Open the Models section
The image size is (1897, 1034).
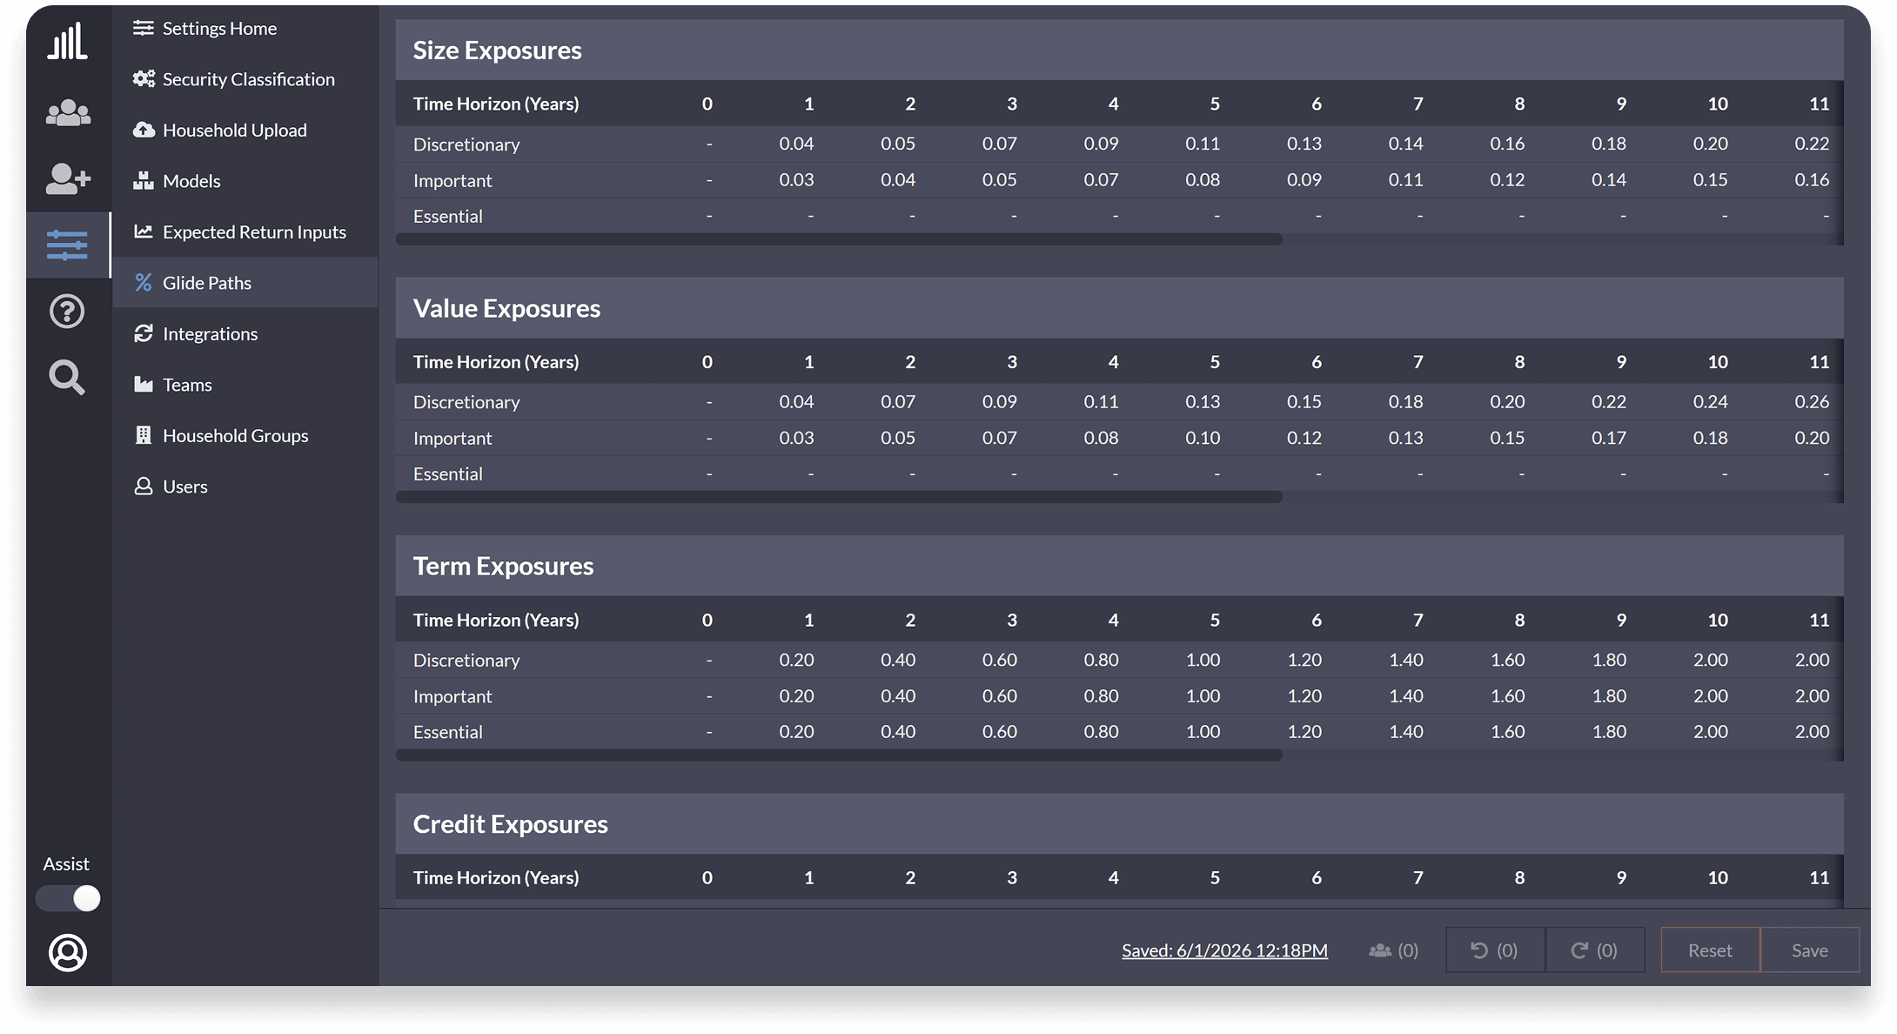tap(245, 181)
